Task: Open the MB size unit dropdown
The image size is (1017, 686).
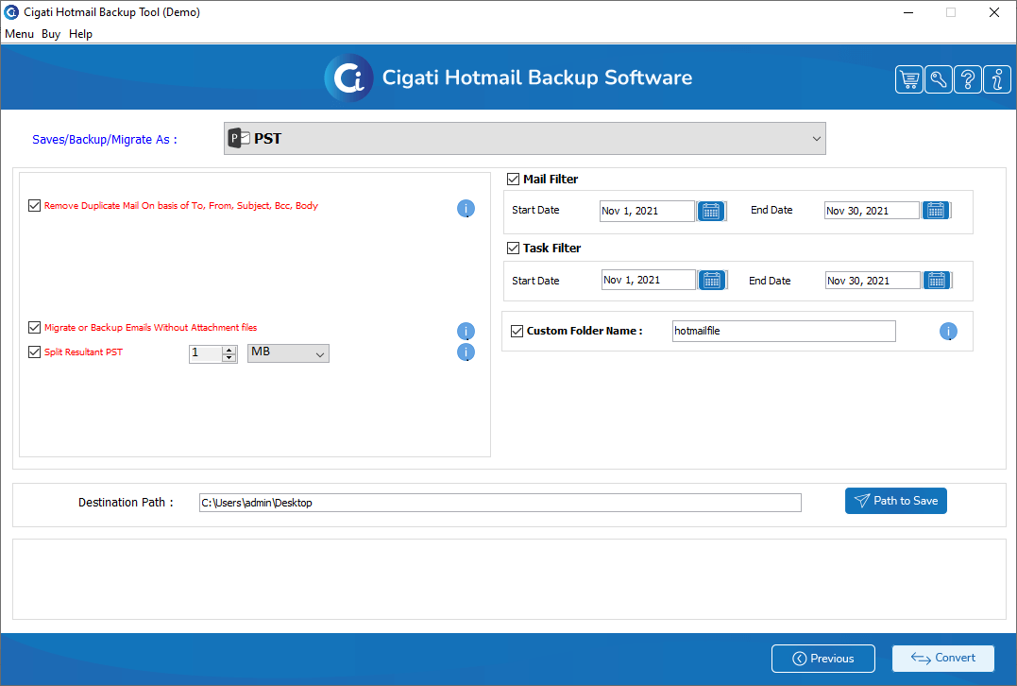Action: tap(289, 353)
